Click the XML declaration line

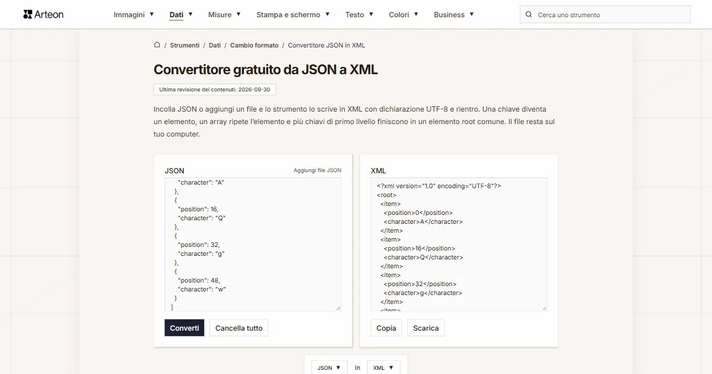pos(438,186)
